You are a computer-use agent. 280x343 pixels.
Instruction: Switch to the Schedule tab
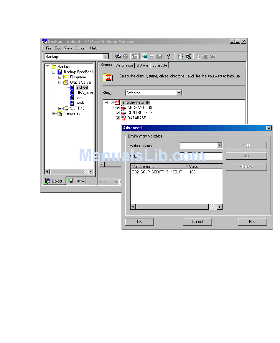[x=159, y=65]
